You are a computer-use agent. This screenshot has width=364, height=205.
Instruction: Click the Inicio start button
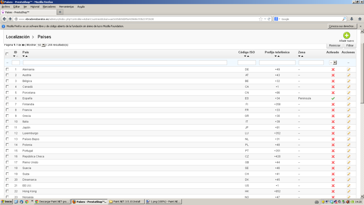click(x=7, y=201)
